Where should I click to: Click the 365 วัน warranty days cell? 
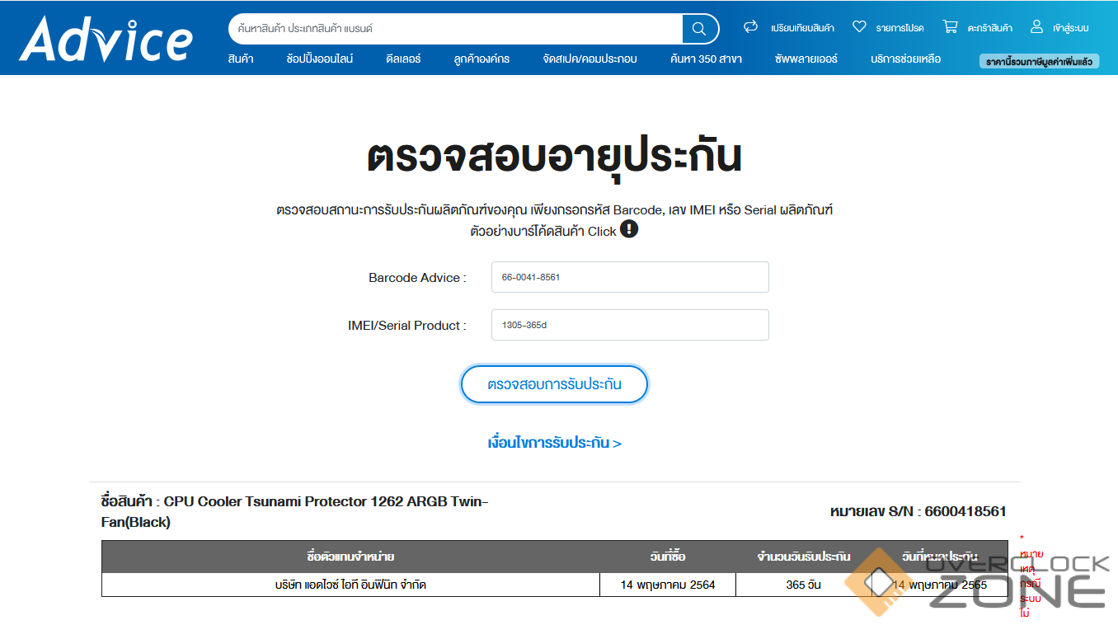click(x=804, y=585)
